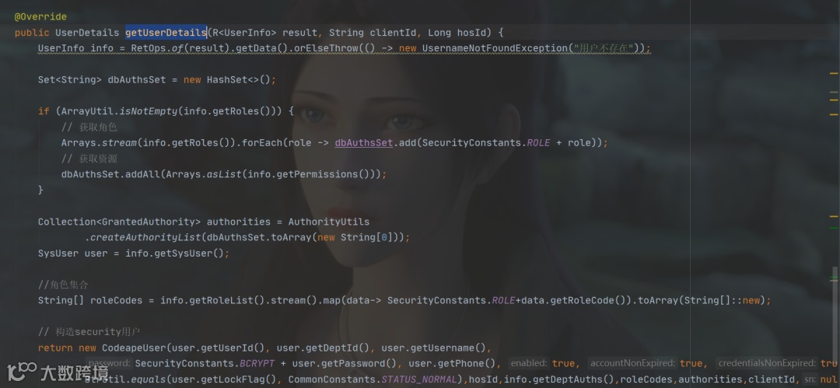Click the SysUser type name
This screenshot has height=388, width=840.
[x=58, y=253]
